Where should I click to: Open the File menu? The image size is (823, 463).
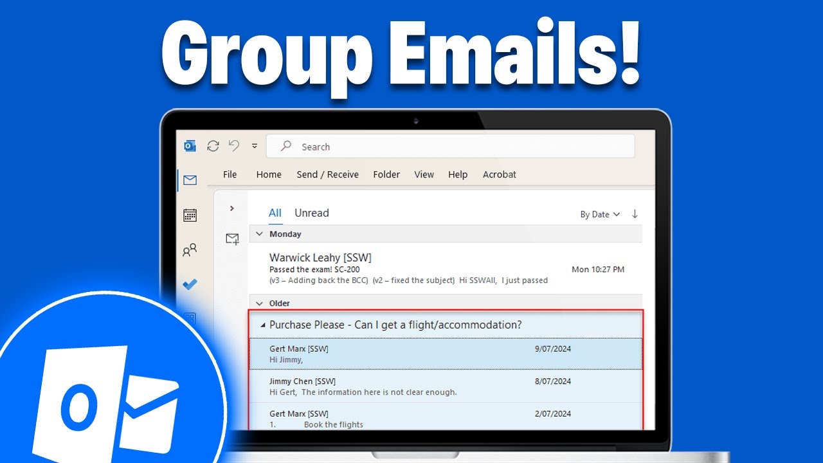pyautogui.click(x=230, y=174)
